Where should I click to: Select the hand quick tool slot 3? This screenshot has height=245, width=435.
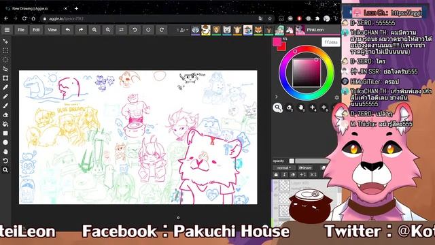pos(301,108)
